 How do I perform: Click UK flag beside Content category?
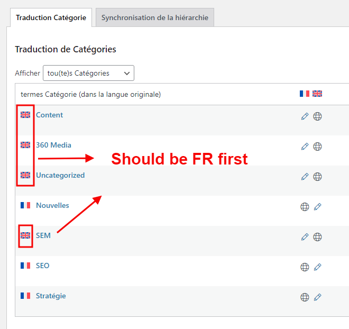pyautogui.click(x=25, y=115)
